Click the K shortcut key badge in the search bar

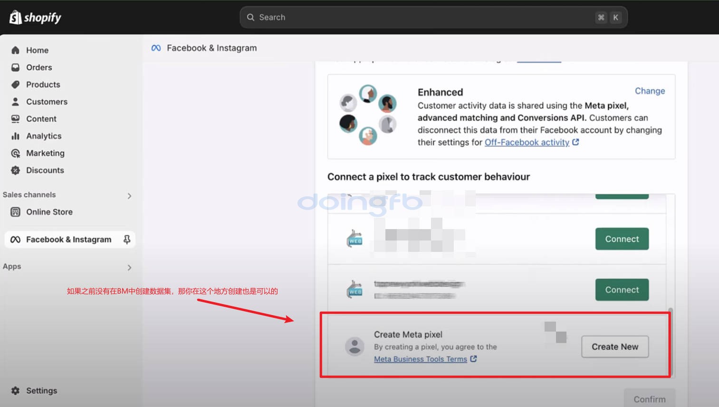point(615,18)
